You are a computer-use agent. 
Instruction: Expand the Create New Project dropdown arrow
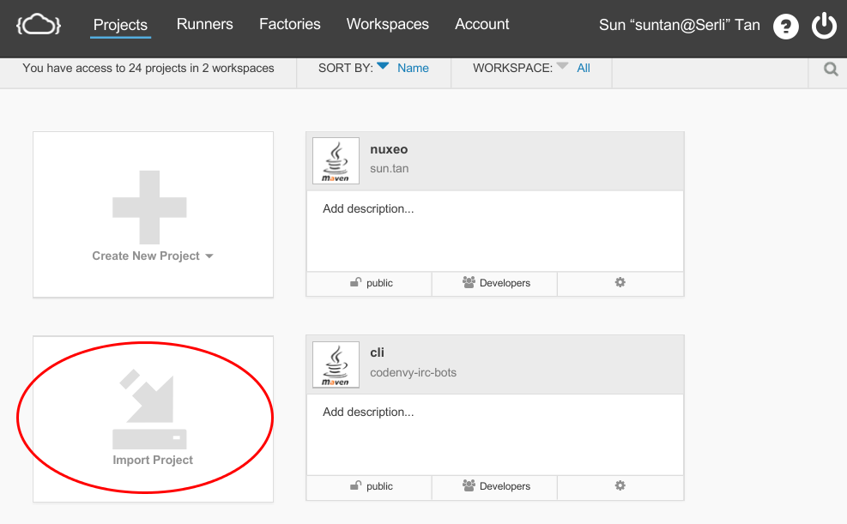tap(209, 256)
